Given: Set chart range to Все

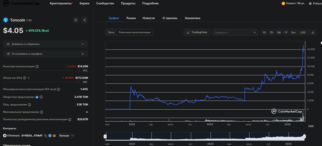Looking at the screenshot, I should click(293, 32).
